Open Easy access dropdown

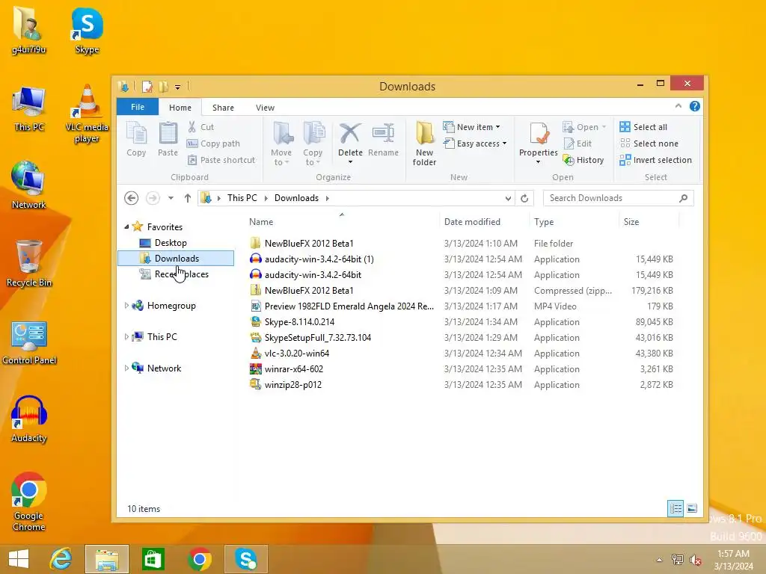click(475, 143)
